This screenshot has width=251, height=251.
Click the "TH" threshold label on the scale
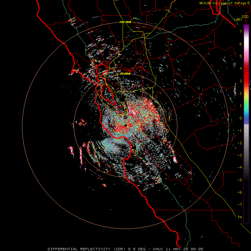(x=240, y=217)
